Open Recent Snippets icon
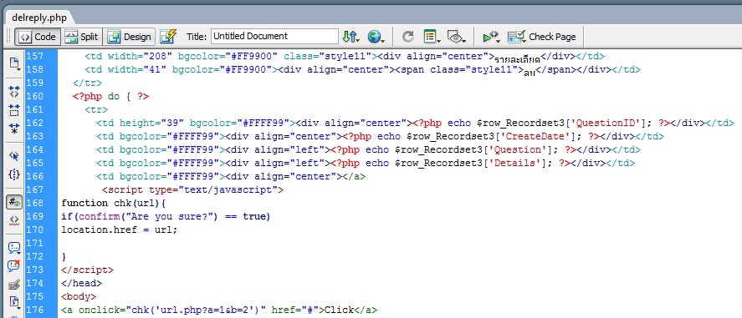The image size is (742, 318). point(14,302)
